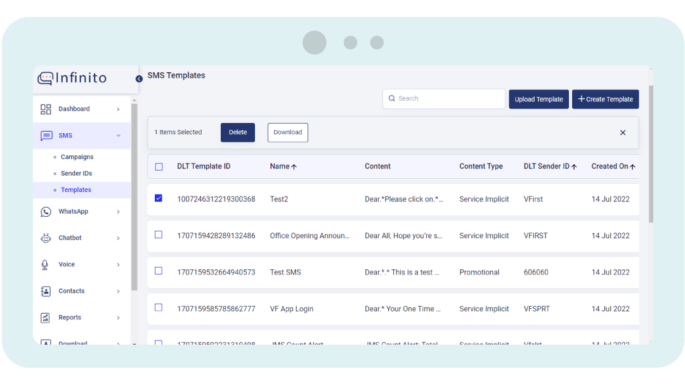Open the WhatsApp menu item
The height and width of the screenshot is (386, 685).
pos(82,212)
